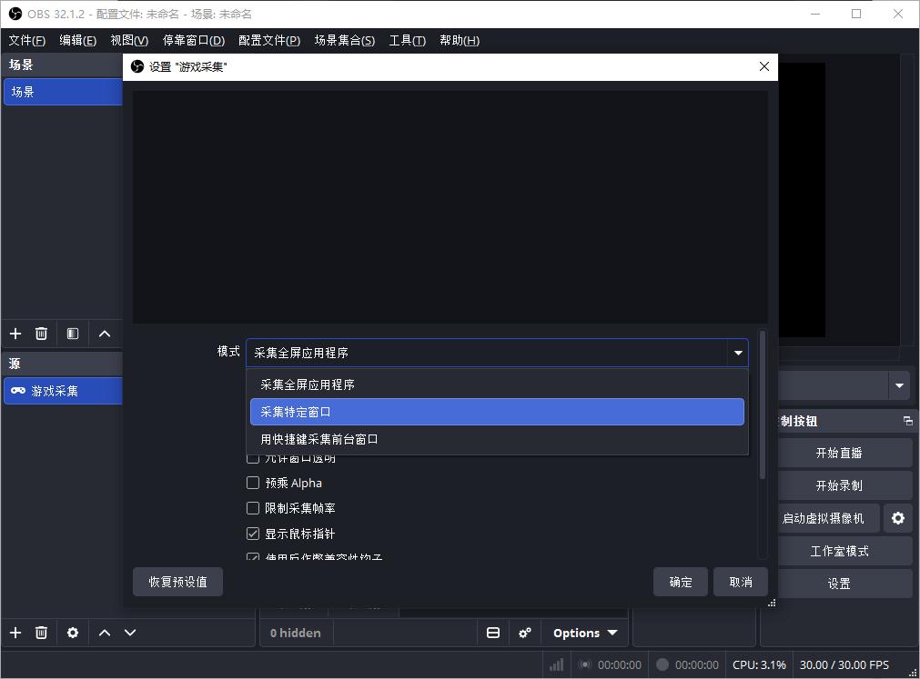Choose 采集特定窗口 from the list
The image size is (920, 679).
tap(497, 412)
